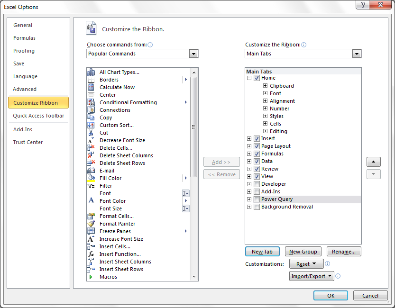Click the Conditional Formatting icon

tap(91, 102)
